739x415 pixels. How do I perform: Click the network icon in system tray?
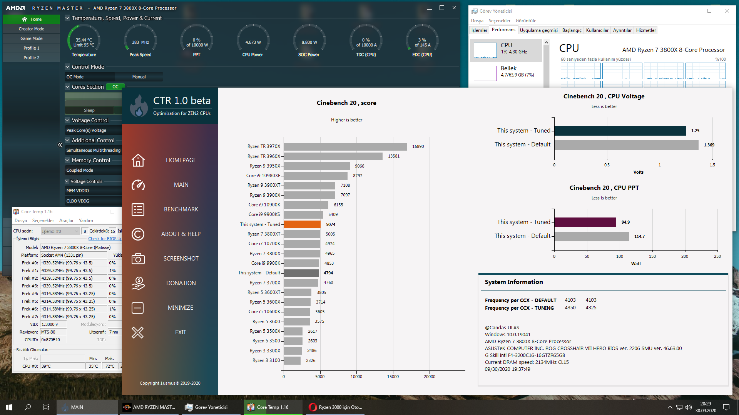click(679, 407)
